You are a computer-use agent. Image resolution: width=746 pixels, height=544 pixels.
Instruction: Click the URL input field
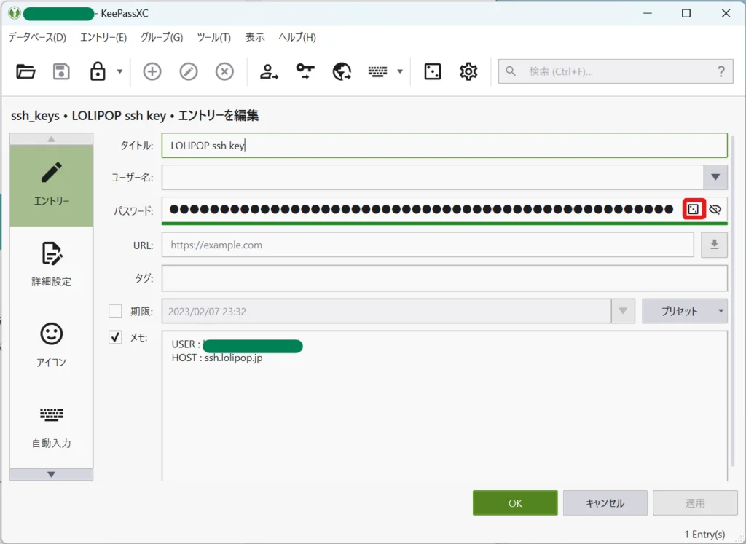tap(427, 245)
